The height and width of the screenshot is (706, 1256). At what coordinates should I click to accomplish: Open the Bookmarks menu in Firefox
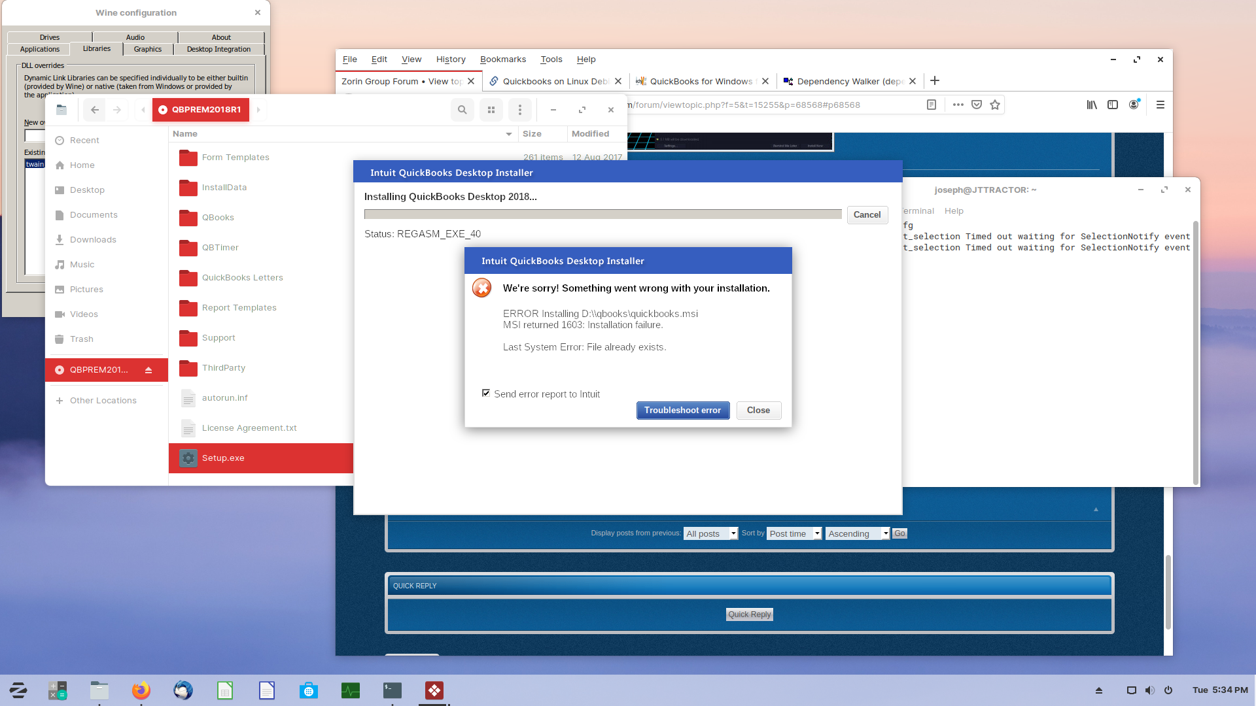pyautogui.click(x=502, y=59)
